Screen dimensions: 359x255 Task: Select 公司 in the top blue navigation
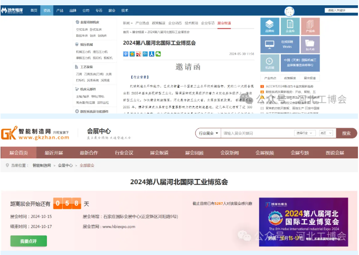click(x=86, y=11)
